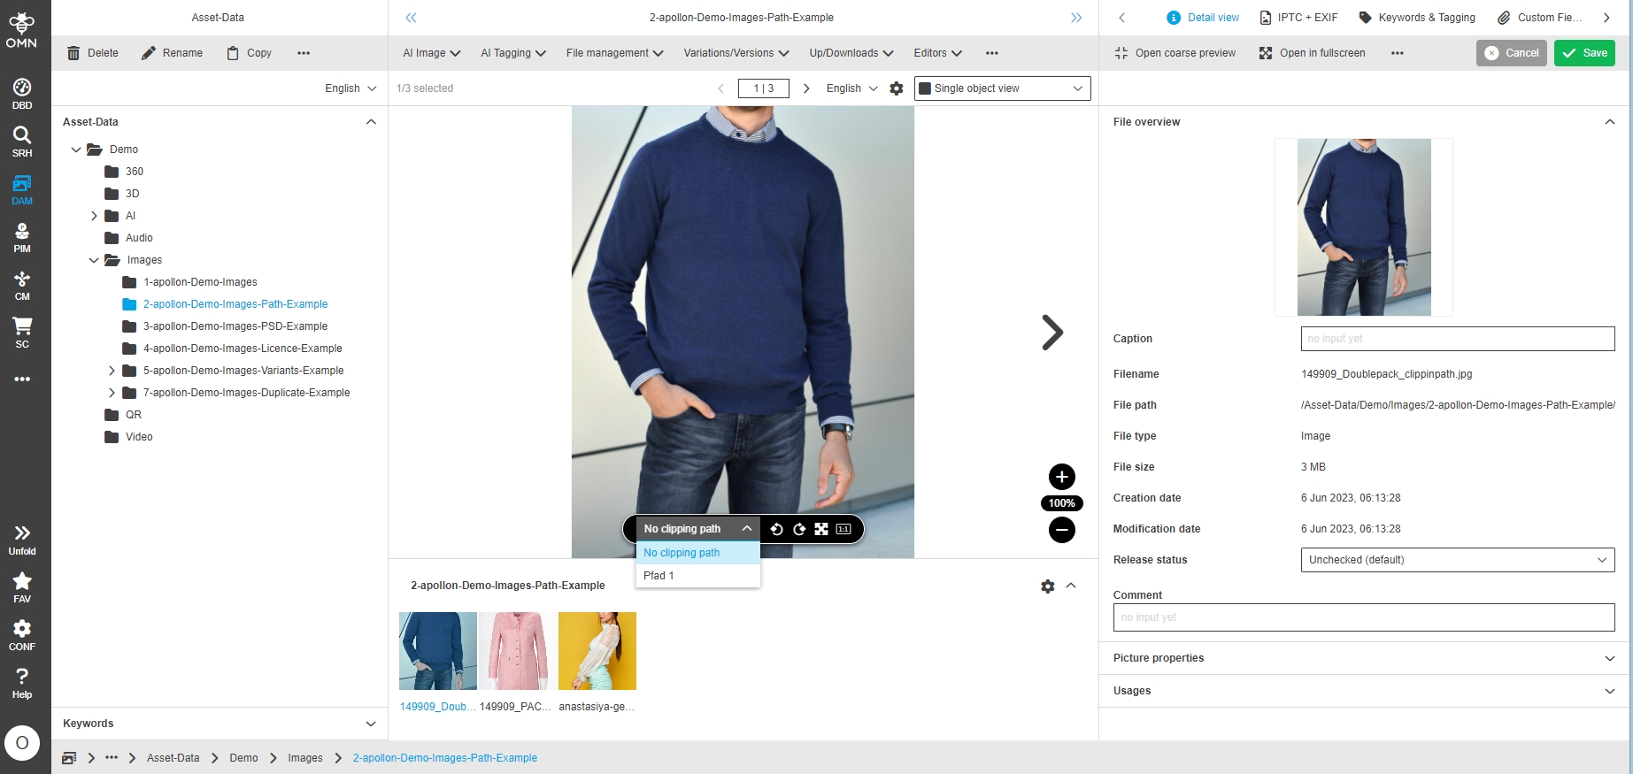Switch to IPTC + EXIF tab
Image resolution: width=1633 pixels, height=774 pixels.
1298,18
